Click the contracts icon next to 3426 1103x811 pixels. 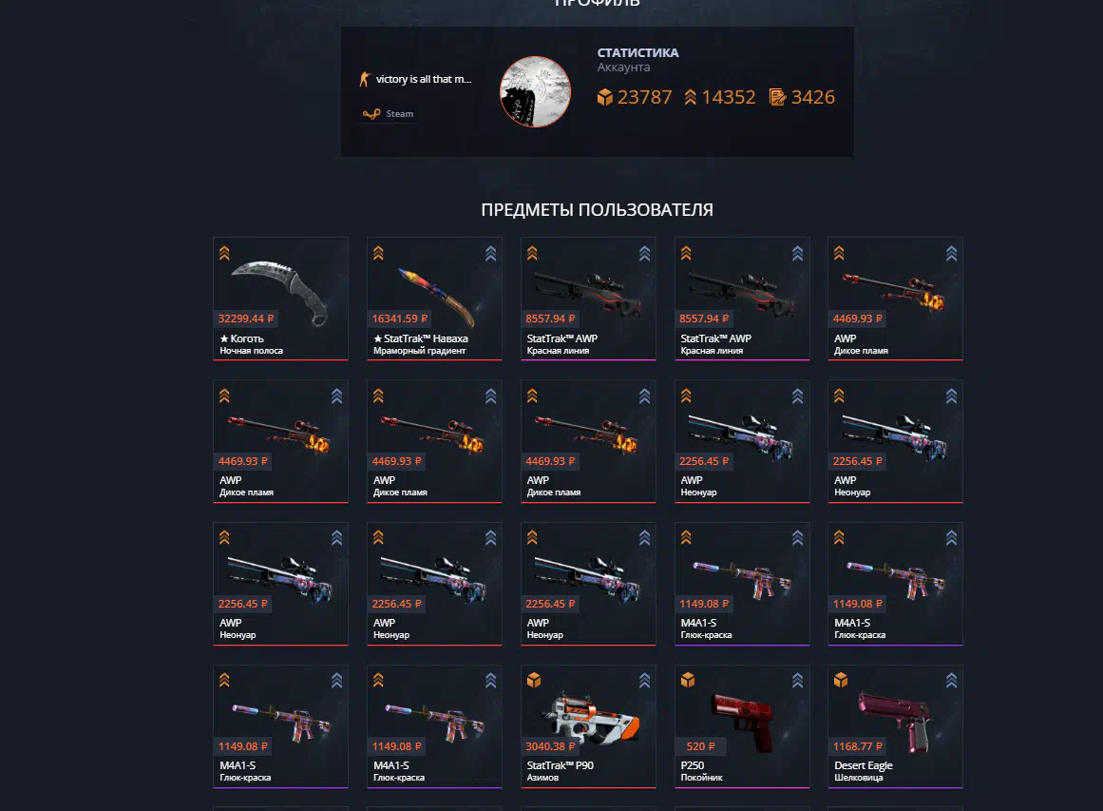coord(777,97)
